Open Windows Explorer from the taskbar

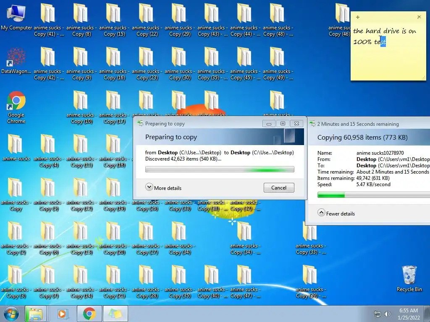tap(36, 314)
